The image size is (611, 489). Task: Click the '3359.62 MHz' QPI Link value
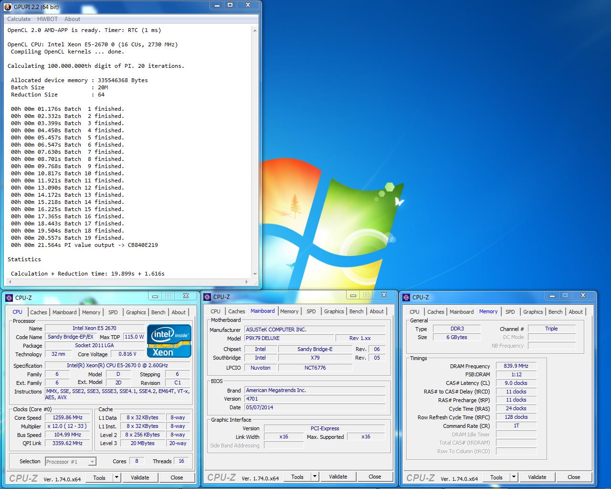point(68,444)
